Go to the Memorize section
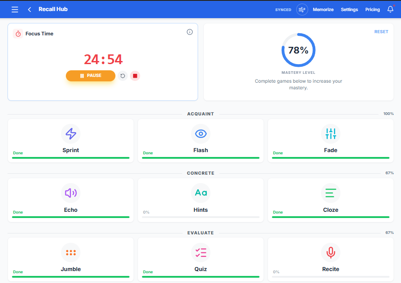Image resolution: width=401 pixels, height=283 pixels. point(323,9)
